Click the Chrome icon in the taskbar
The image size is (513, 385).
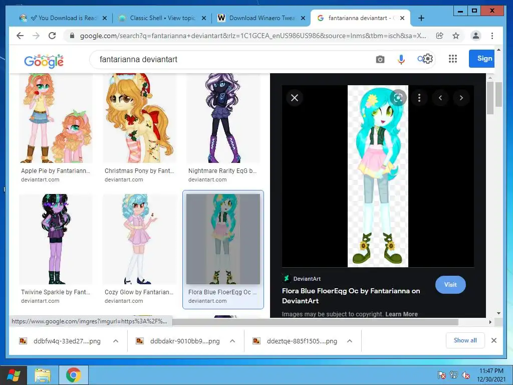[x=73, y=375]
